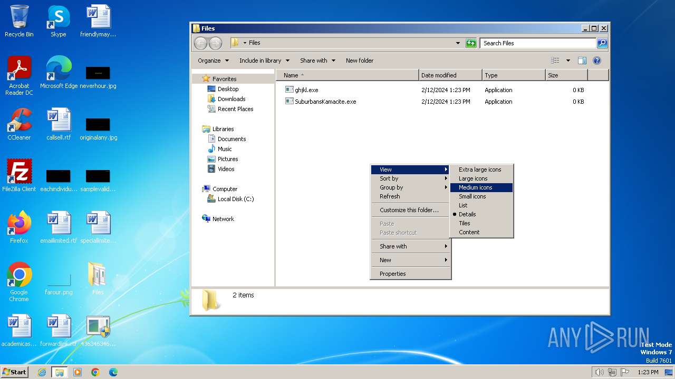Viewport: 675px width, 379px height.
Task: Select the callsell.rtf desktop file
Action: [59, 124]
